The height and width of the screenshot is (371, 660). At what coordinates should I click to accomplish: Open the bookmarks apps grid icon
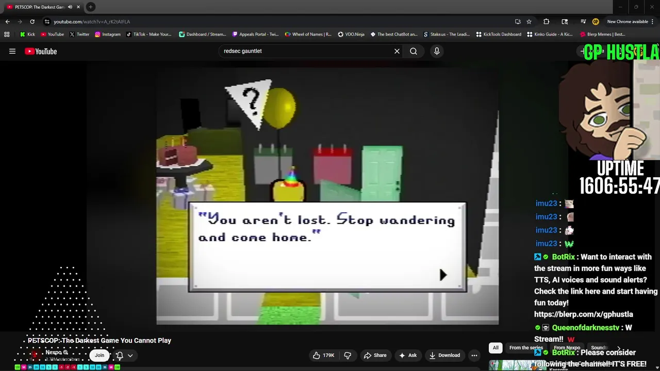7,35
